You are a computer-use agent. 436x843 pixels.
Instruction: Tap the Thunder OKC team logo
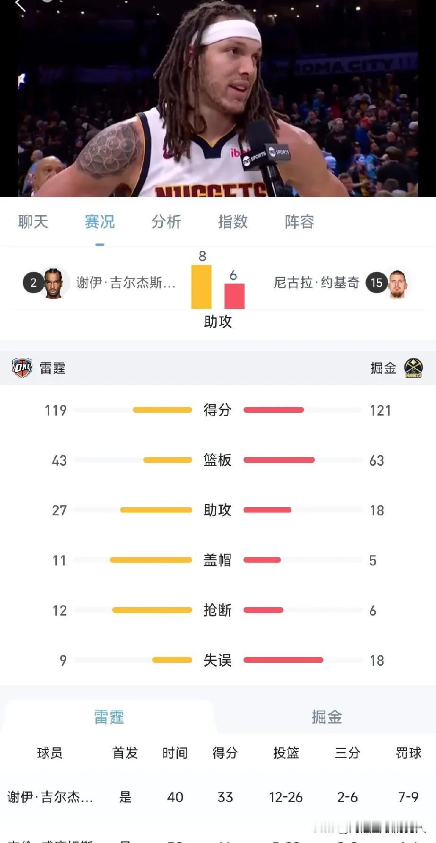click(22, 368)
